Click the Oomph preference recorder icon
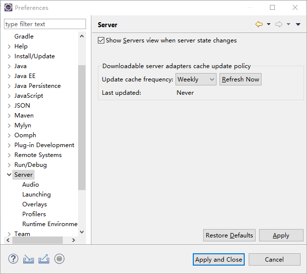The width and height of the screenshot is (307, 274). [x=59, y=259]
